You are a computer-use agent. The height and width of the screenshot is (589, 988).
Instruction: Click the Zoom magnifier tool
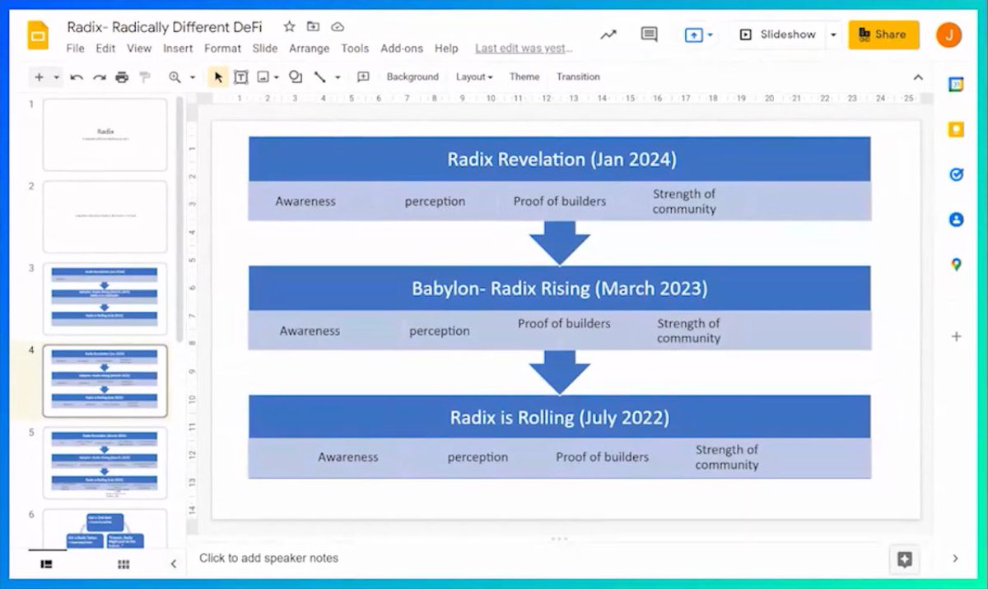click(175, 77)
